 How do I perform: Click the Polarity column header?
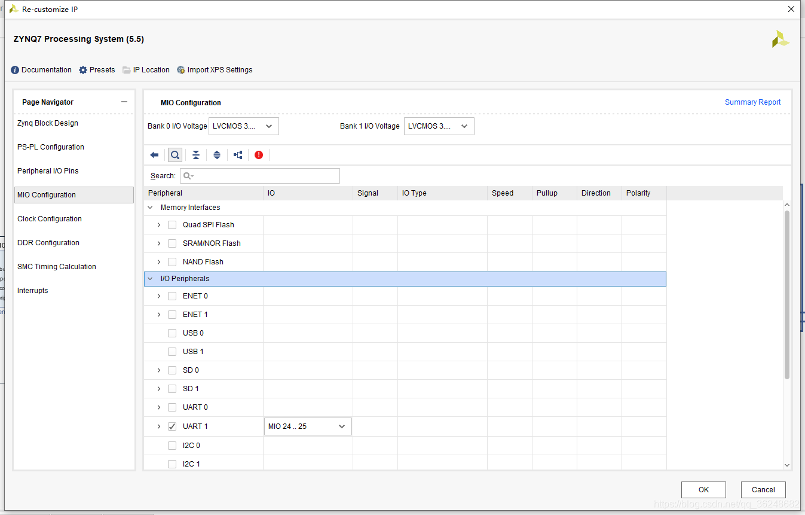(x=644, y=193)
